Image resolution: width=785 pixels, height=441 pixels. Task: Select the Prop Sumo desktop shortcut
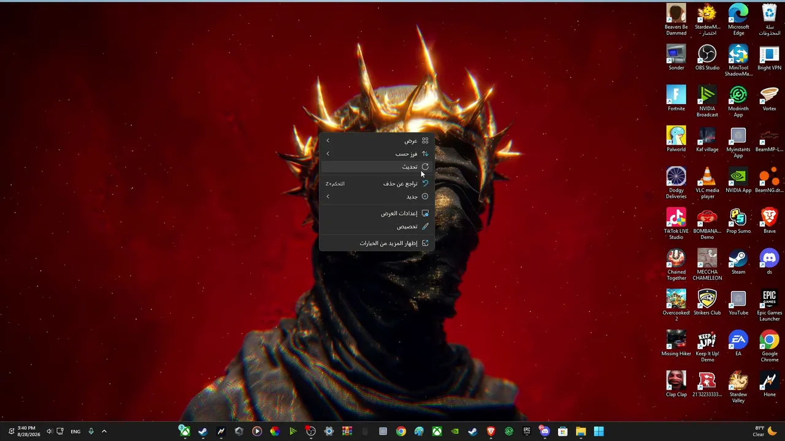(x=738, y=221)
